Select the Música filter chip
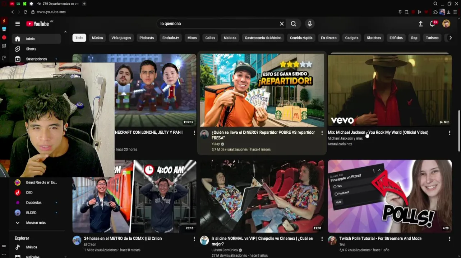The height and width of the screenshot is (258, 461). [x=97, y=38]
